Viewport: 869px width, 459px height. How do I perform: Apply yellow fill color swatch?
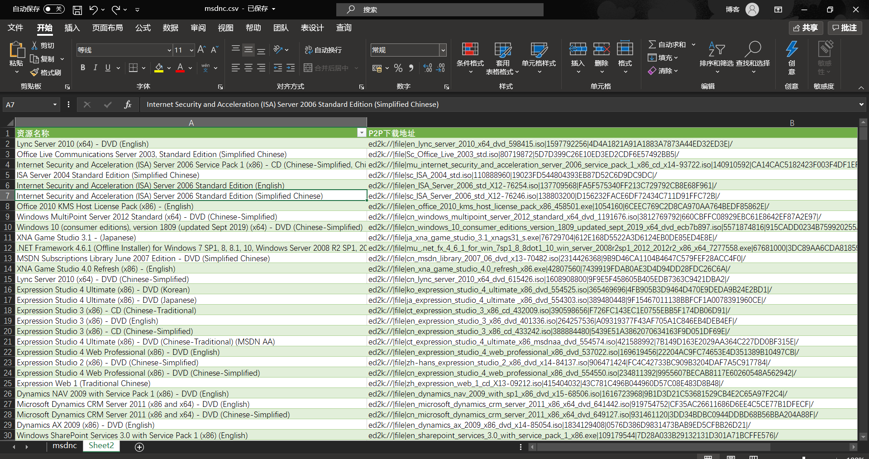159,68
